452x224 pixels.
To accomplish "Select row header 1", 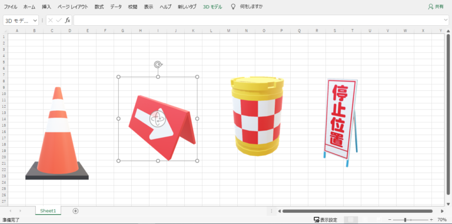I will [x=4, y=37].
